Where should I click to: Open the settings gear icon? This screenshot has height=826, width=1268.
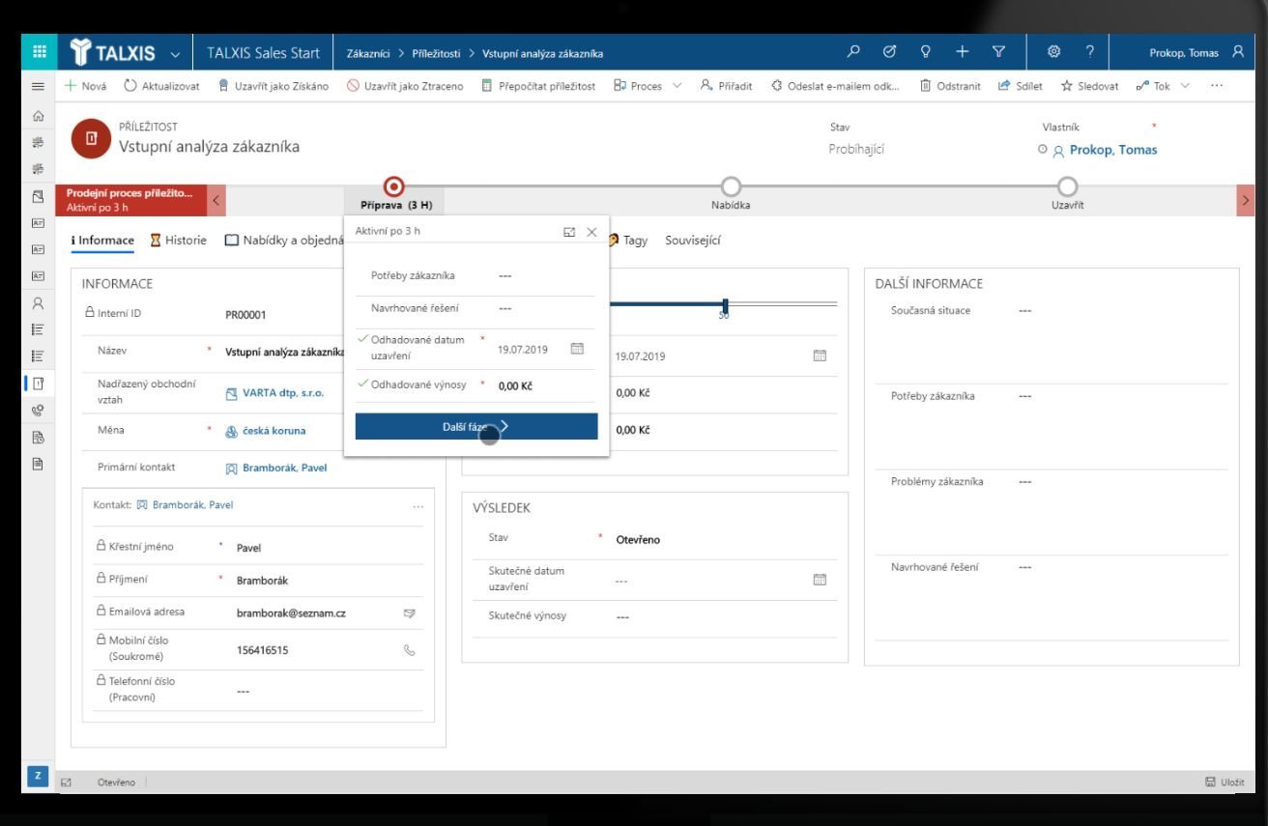(x=1054, y=52)
